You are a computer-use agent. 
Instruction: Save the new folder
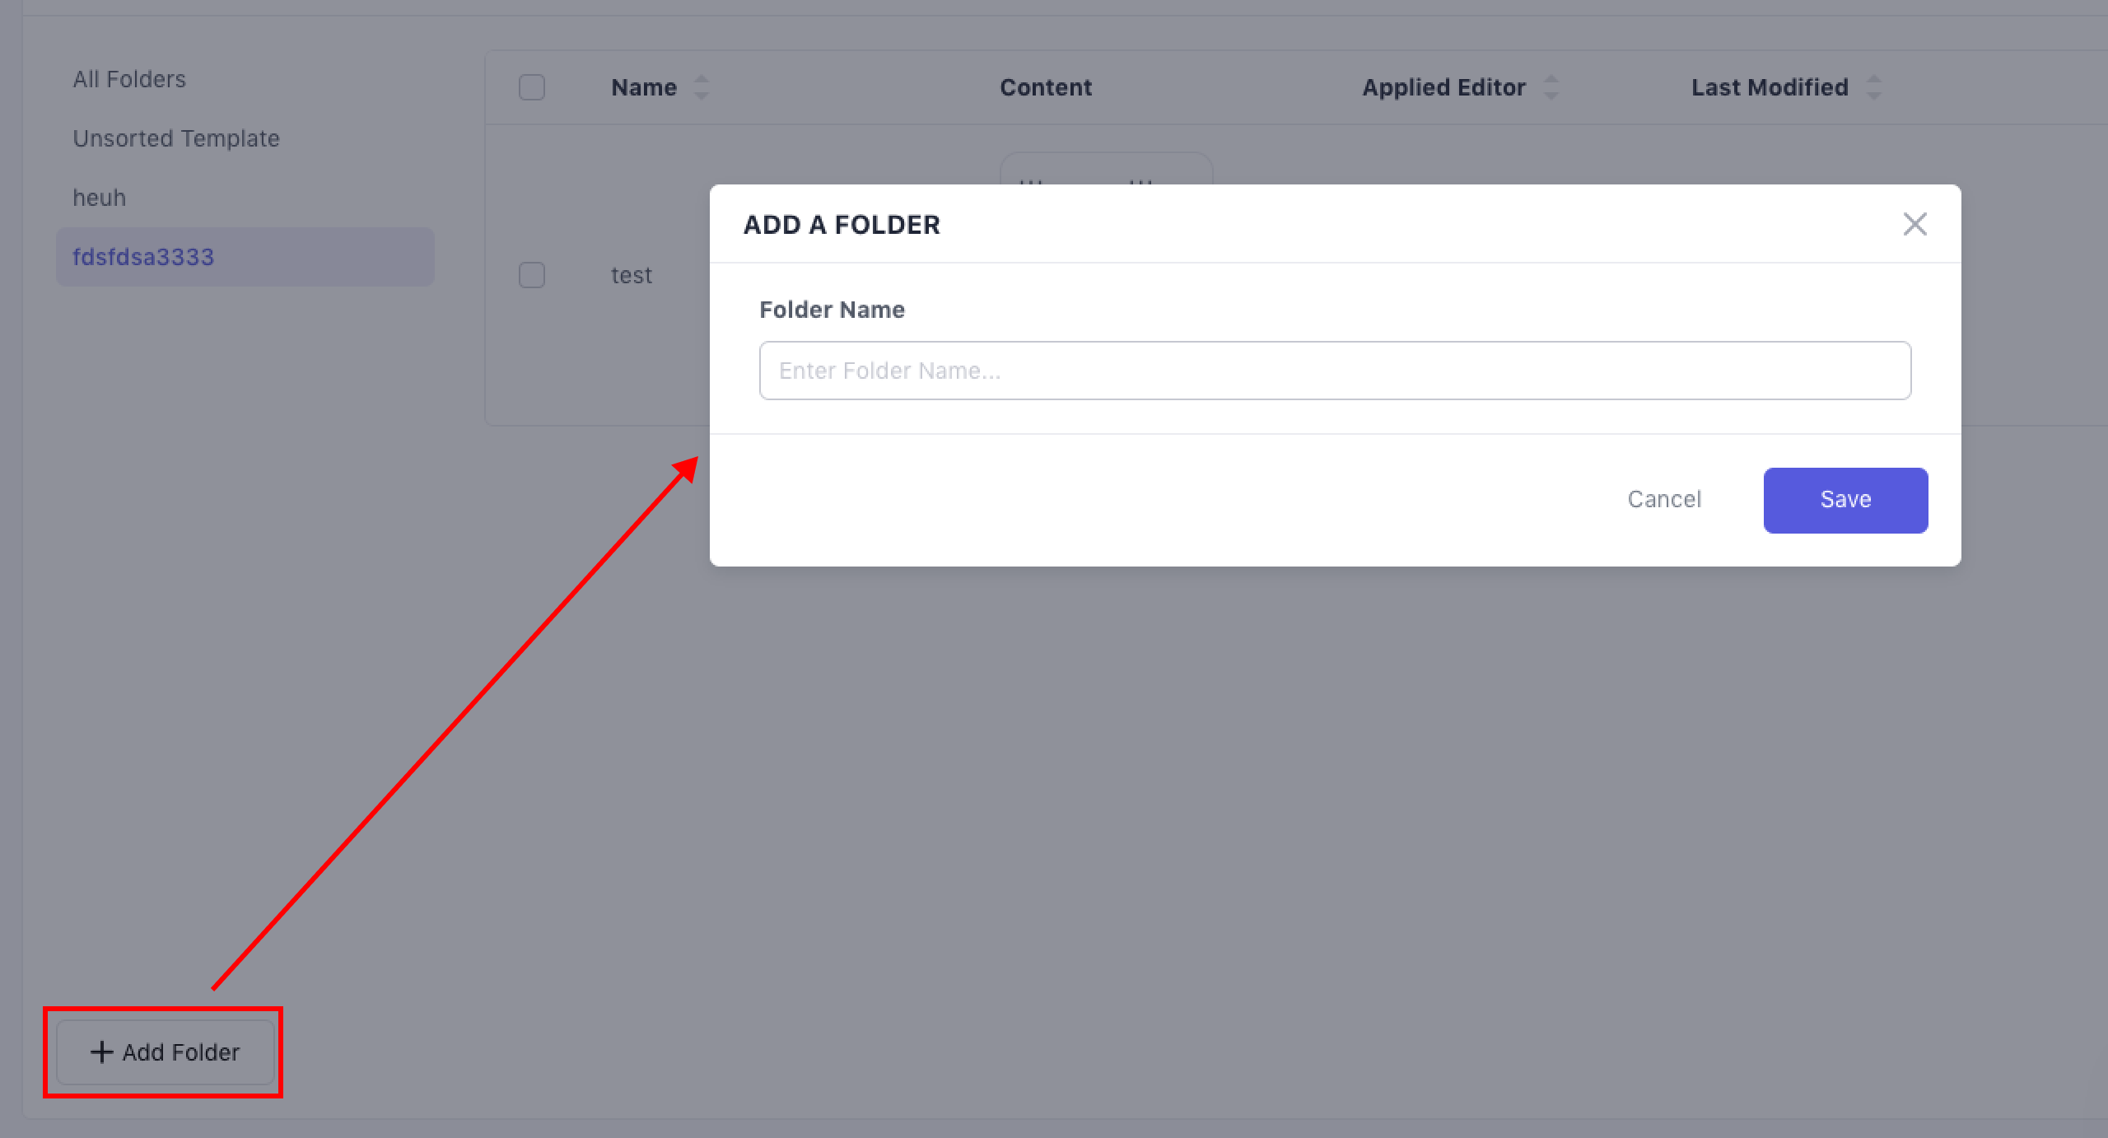click(x=1844, y=500)
